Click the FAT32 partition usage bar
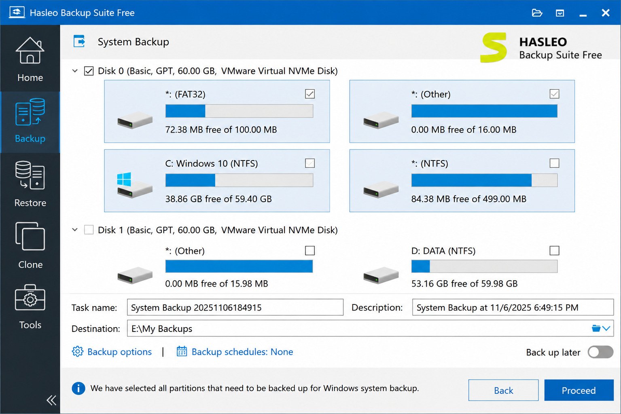Image resolution: width=621 pixels, height=414 pixels. pyautogui.click(x=239, y=111)
